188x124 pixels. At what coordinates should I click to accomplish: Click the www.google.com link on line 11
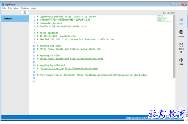click(x=54, y=49)
